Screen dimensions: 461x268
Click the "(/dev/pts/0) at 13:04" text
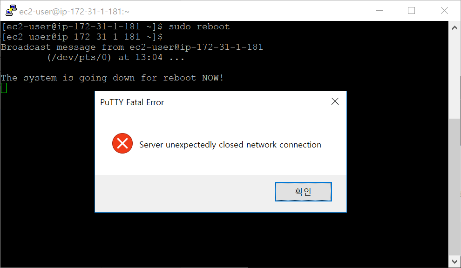105,58
